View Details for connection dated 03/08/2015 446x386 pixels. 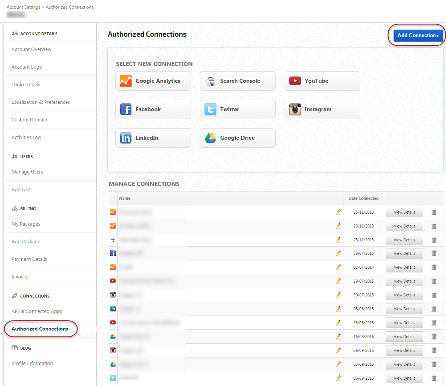[404, 309]
